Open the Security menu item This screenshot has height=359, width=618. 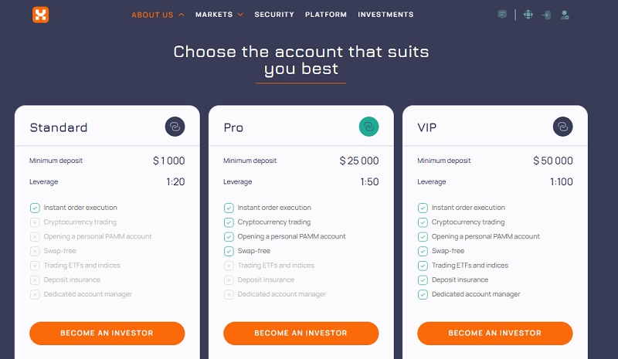274,15
